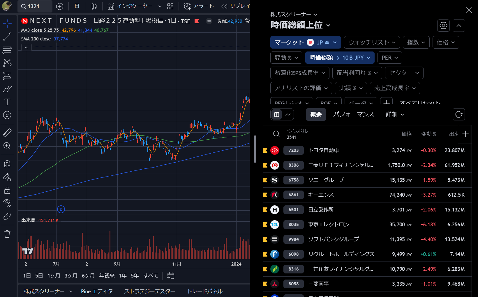Viewport: 478px width, 297px height.
Task: Open the マーケット JP dropdown
Action: pos(305,42)
